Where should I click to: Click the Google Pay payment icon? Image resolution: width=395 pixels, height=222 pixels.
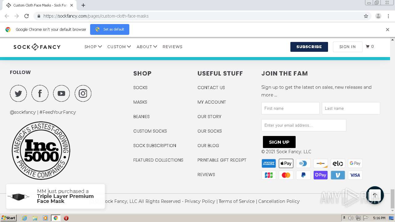[x=355, y=163]
